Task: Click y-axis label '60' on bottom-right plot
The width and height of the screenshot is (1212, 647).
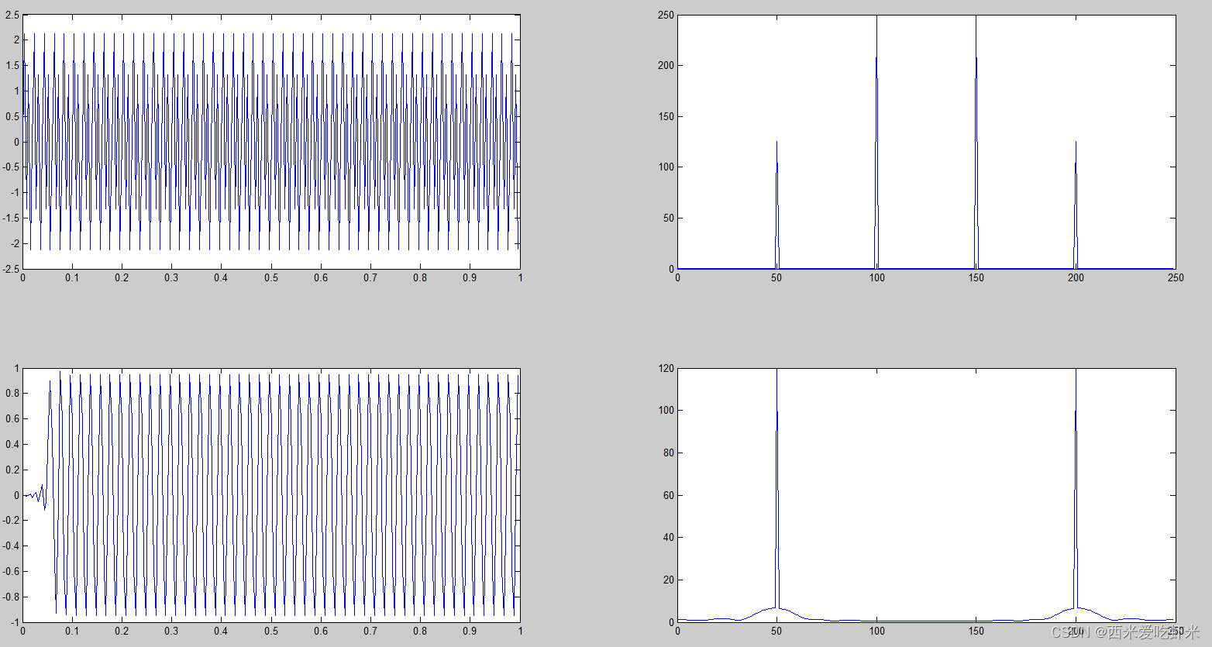Action: tap(669, 495)
